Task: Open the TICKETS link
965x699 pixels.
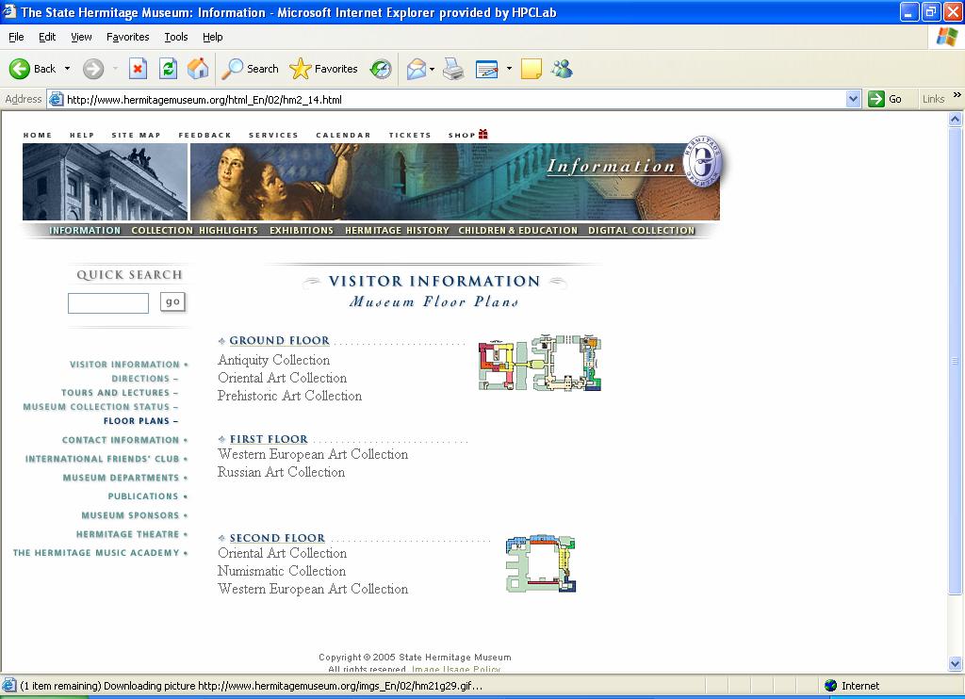Action: tap(410, 135)
